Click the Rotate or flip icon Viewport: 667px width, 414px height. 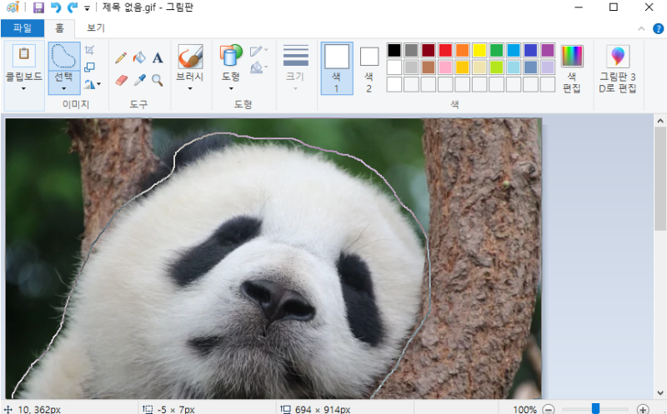pos(92,84)
